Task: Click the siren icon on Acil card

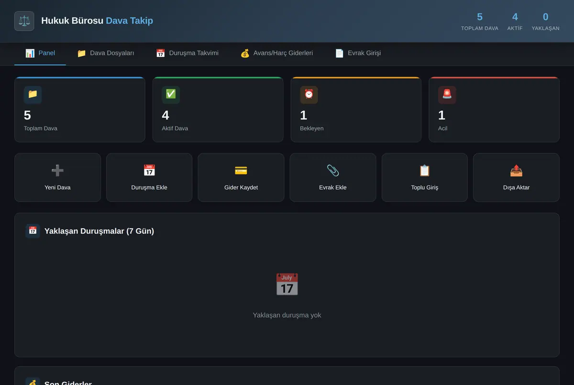Action: click(x=447, y=95)
